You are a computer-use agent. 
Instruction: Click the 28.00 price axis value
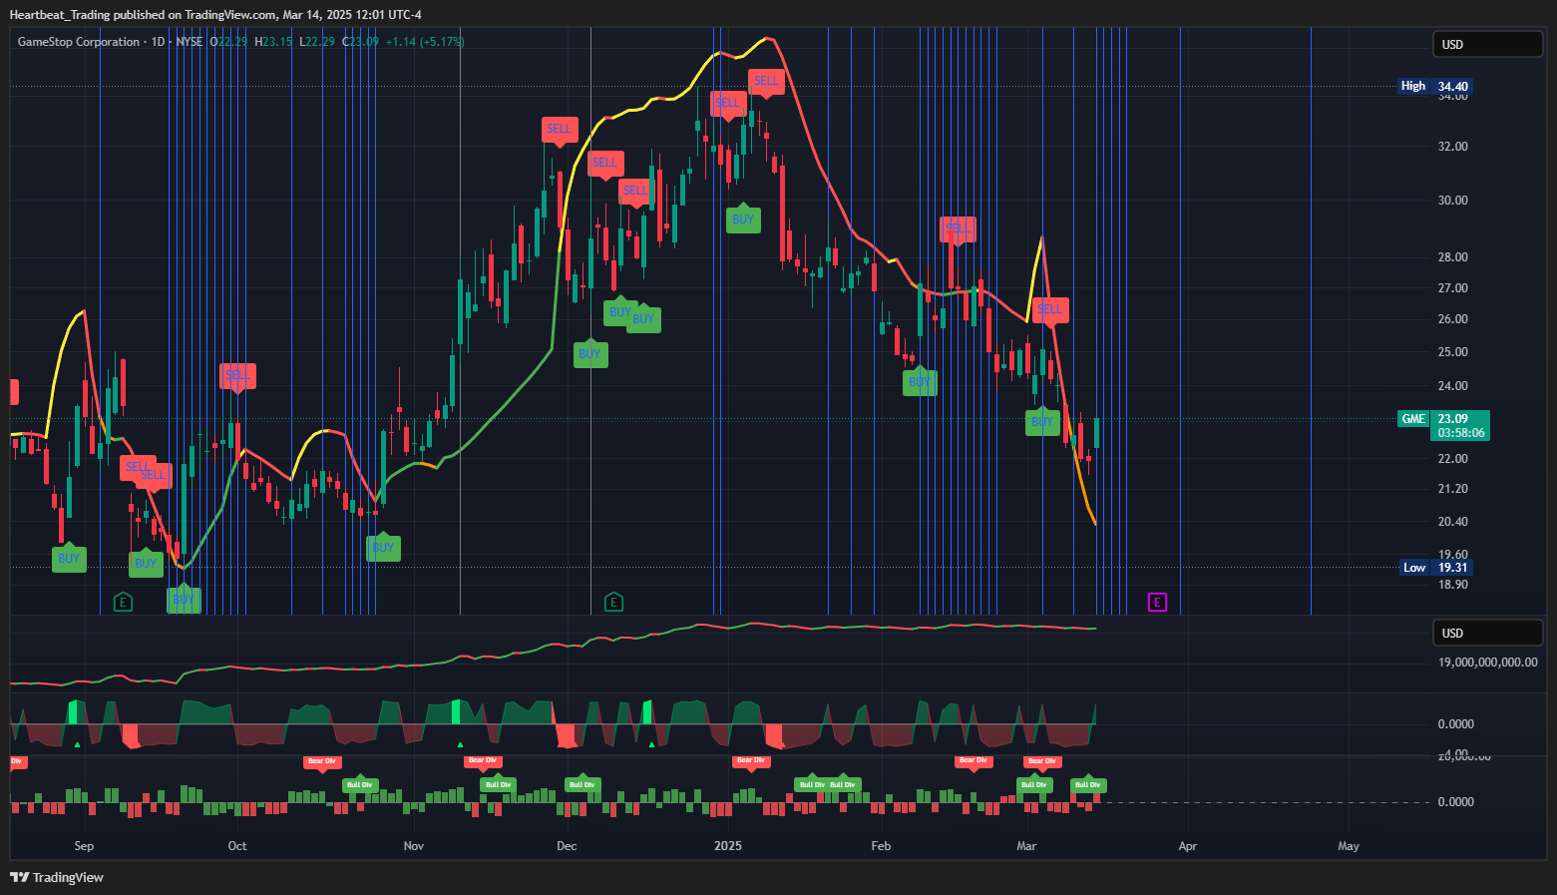coord(1453,257)
